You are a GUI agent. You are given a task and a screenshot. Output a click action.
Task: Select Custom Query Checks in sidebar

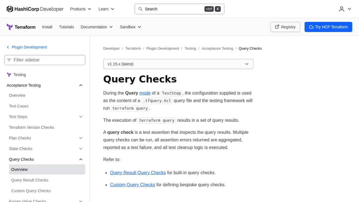coord(31,191)
